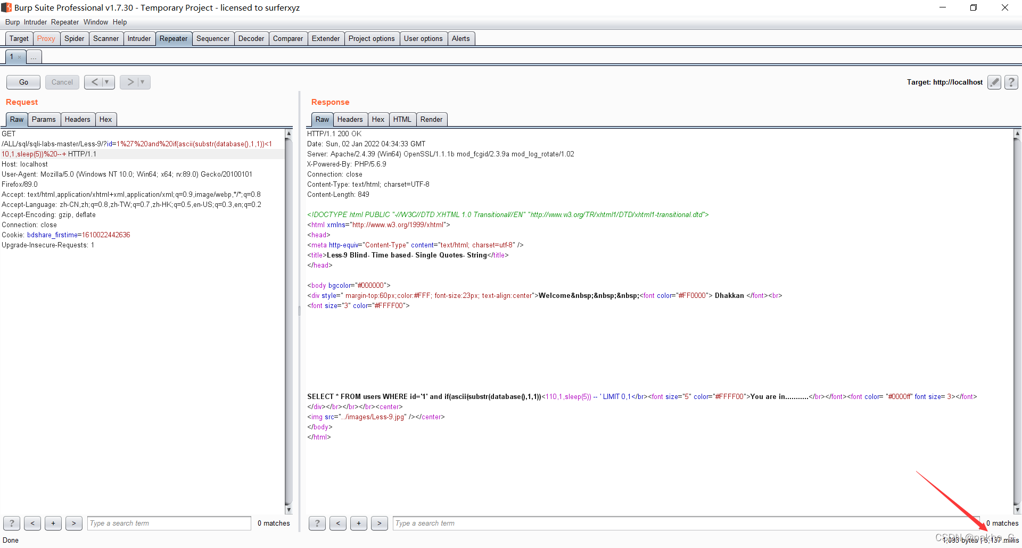Screen dimensions: 1022x548
Task: Select Repeater sub-tab 1
Action: point(12,56)
